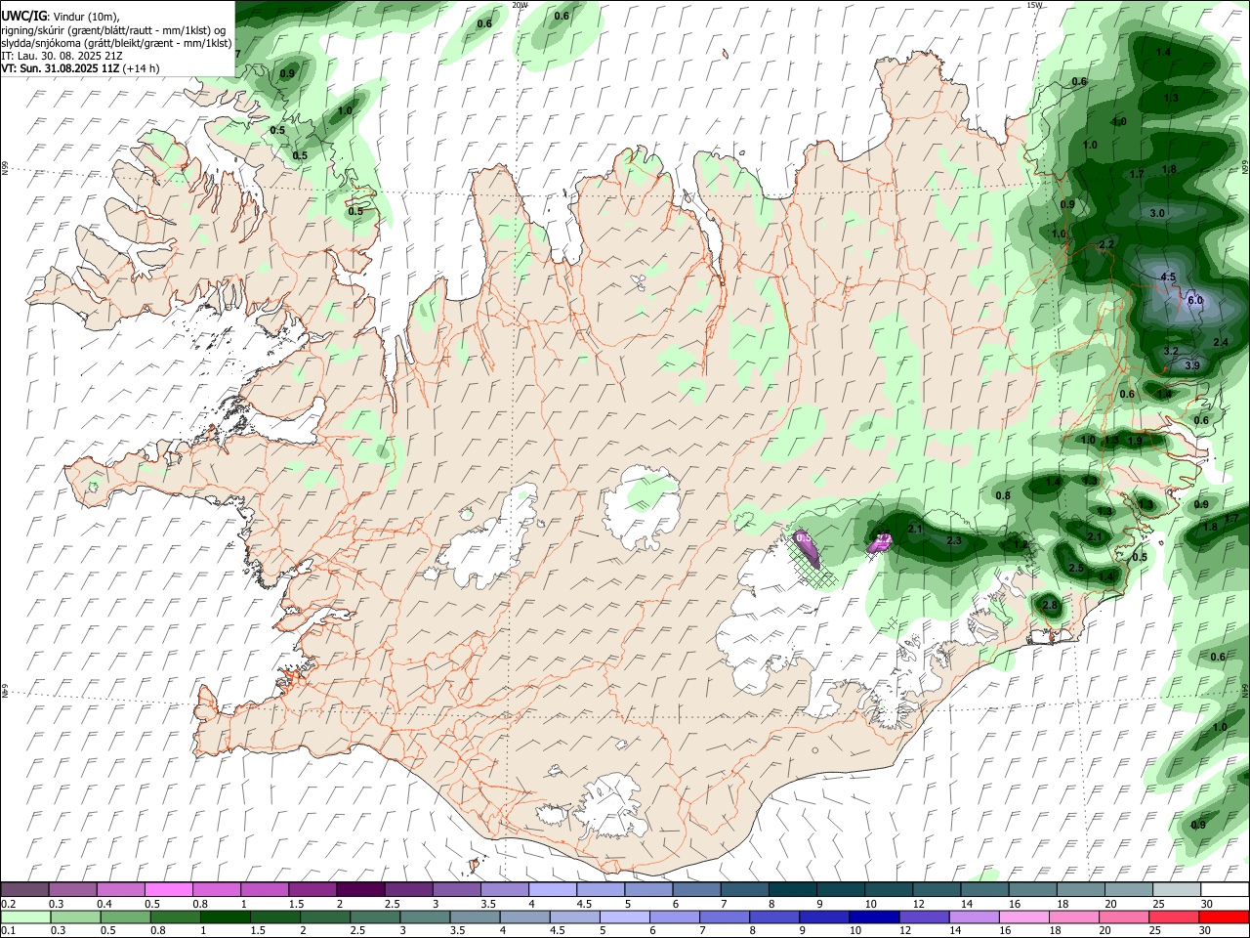Click the 'rigning/skúrir' legend description line
The image size is (1250, 938).
(x=113, y=30)
